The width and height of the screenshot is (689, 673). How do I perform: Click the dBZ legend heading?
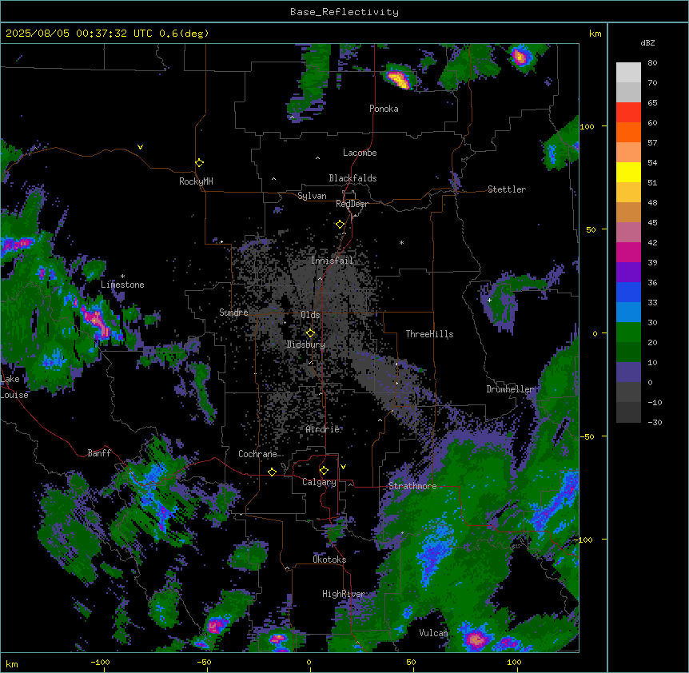pos(647,42)
